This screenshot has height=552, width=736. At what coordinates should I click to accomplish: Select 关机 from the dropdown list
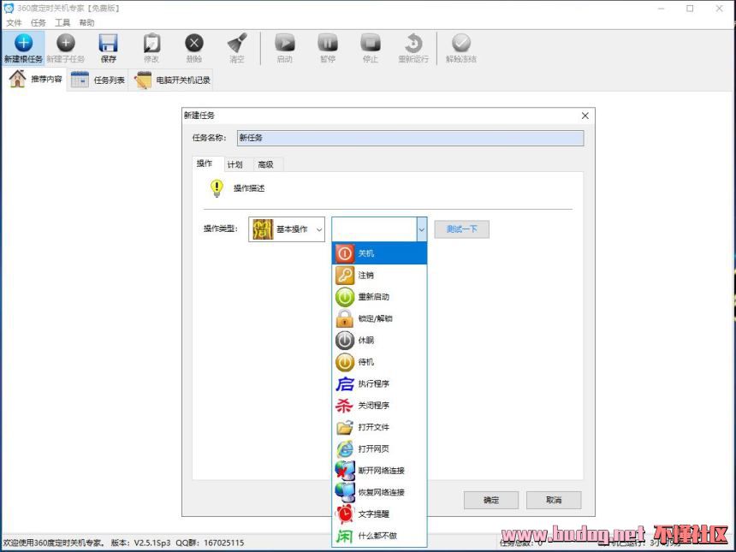pos(379,253)
